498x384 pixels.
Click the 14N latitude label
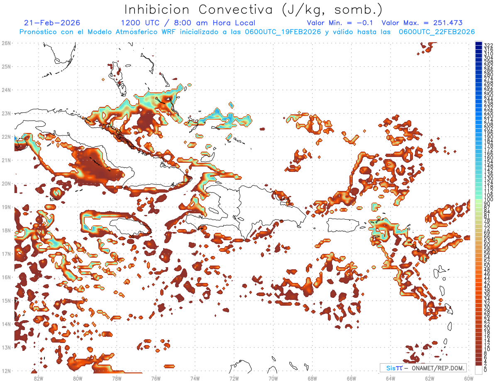click(x=6, y=324)
